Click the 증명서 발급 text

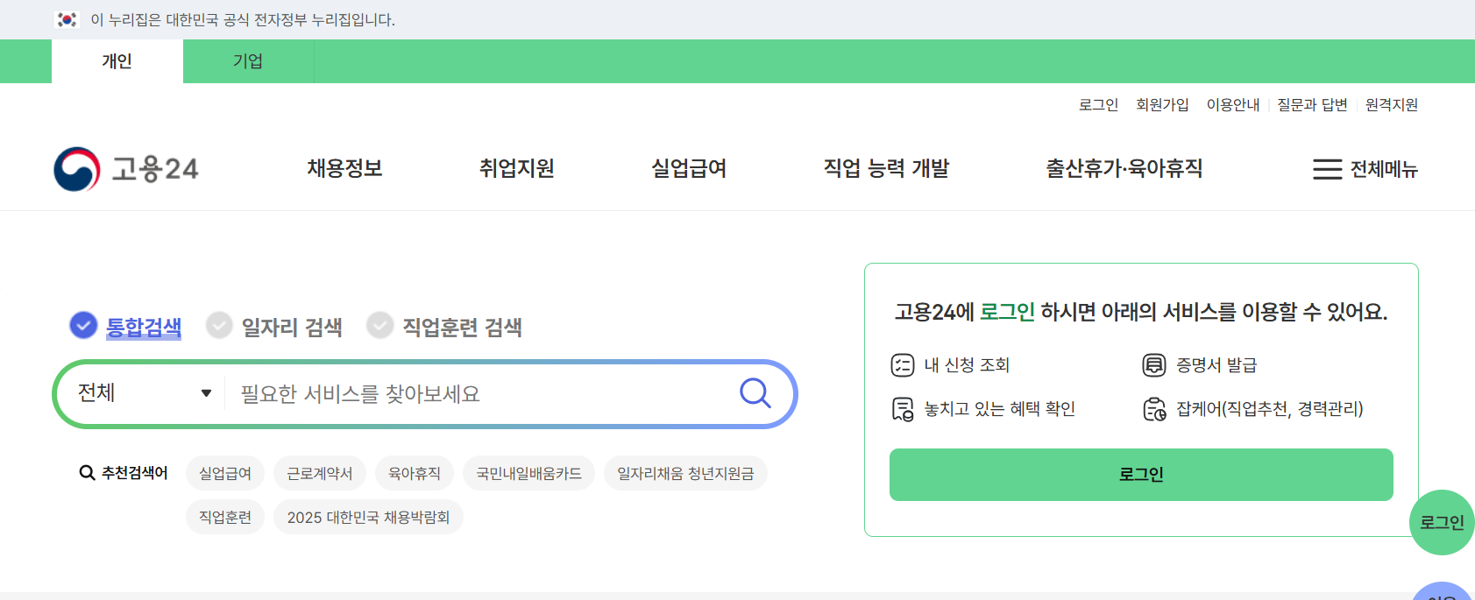[x=1216, y=365]
